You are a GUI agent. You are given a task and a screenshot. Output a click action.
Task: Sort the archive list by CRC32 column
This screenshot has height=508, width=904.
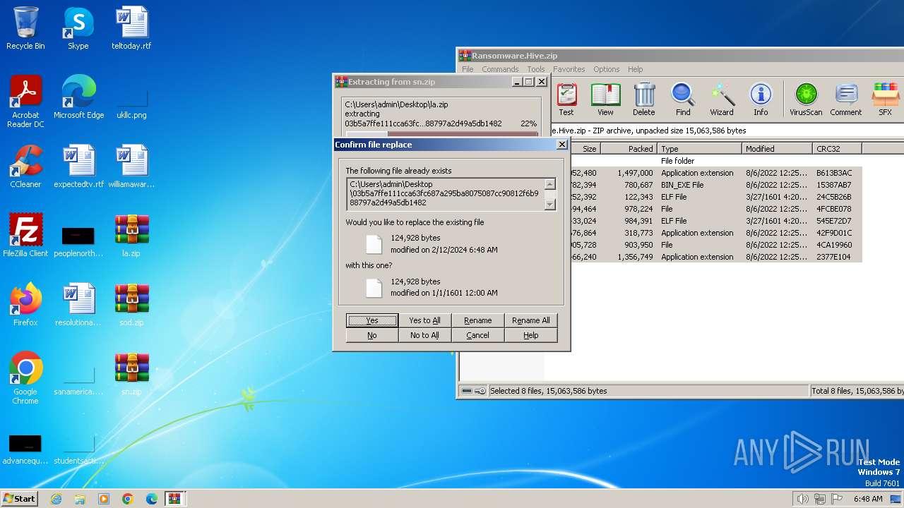[x=837, y=149]
